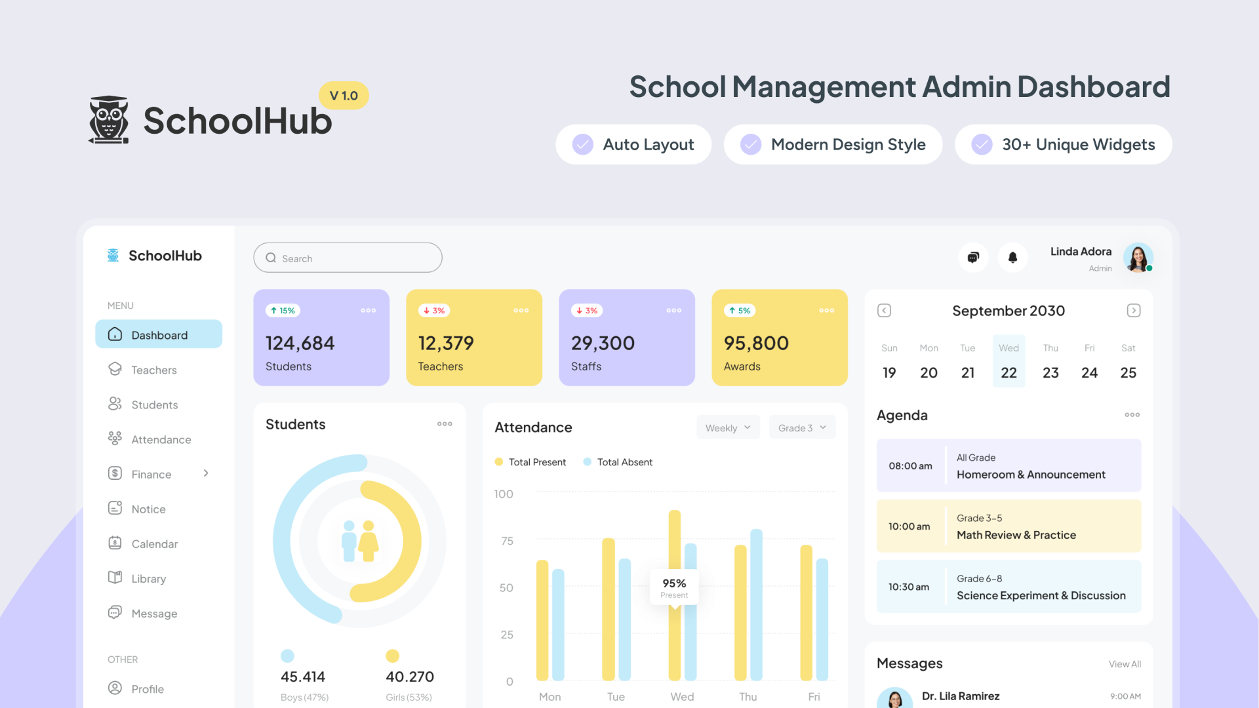Click the notification bell icon
This screenshot has width=1259, height=708.
tap(1013, 258)
